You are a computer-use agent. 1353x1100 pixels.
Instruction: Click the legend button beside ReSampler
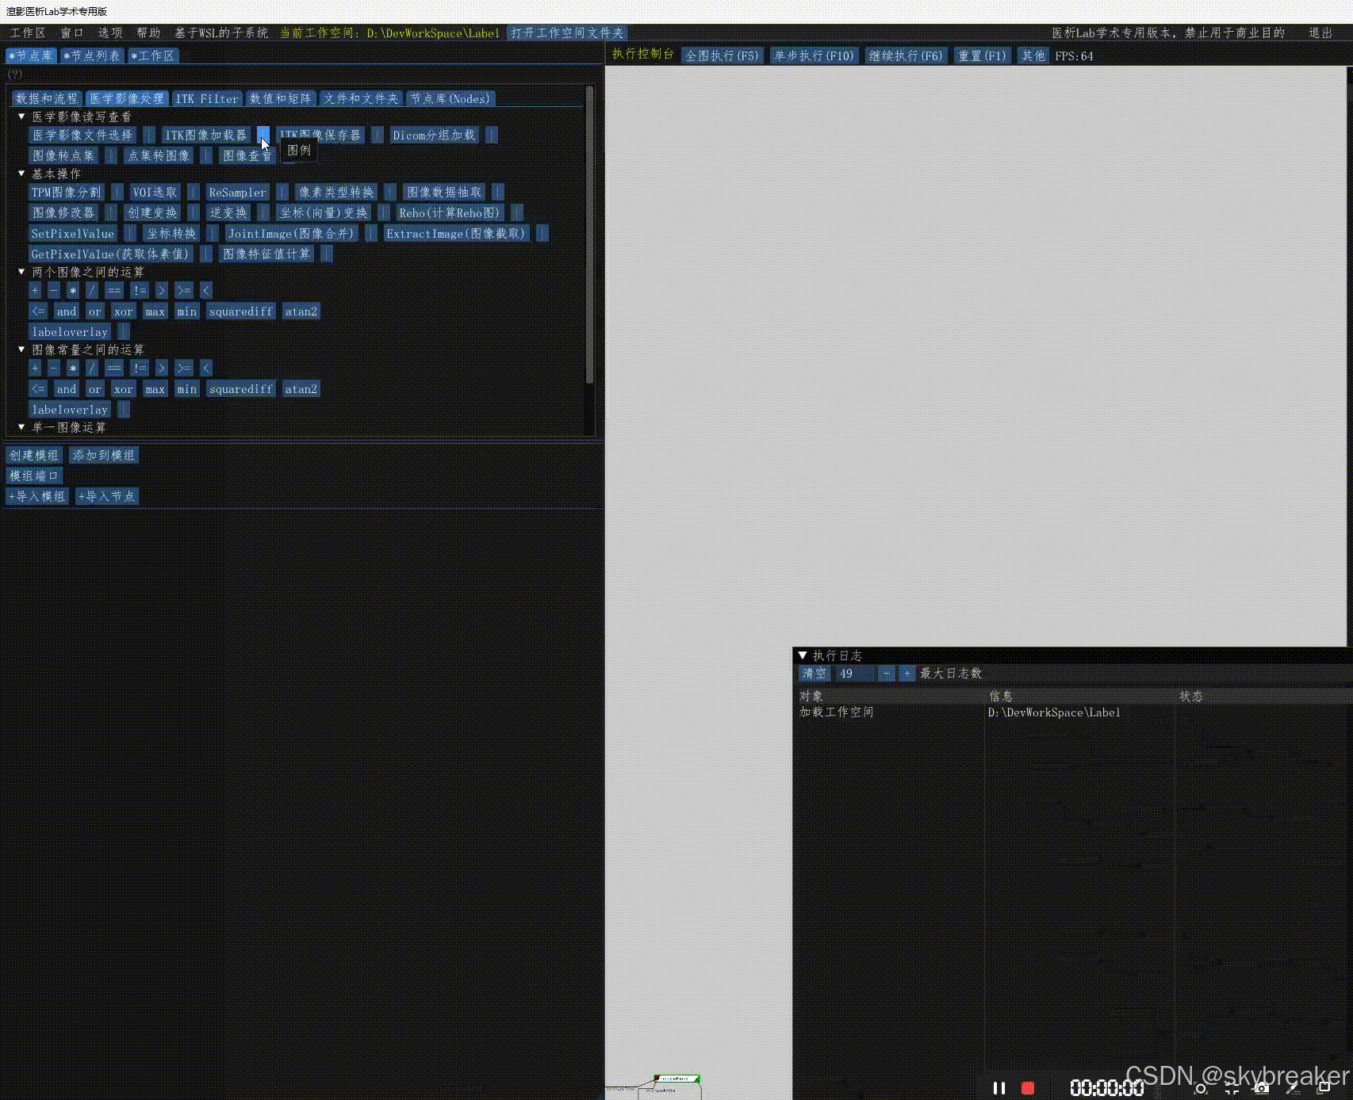(x=282, y=193)
